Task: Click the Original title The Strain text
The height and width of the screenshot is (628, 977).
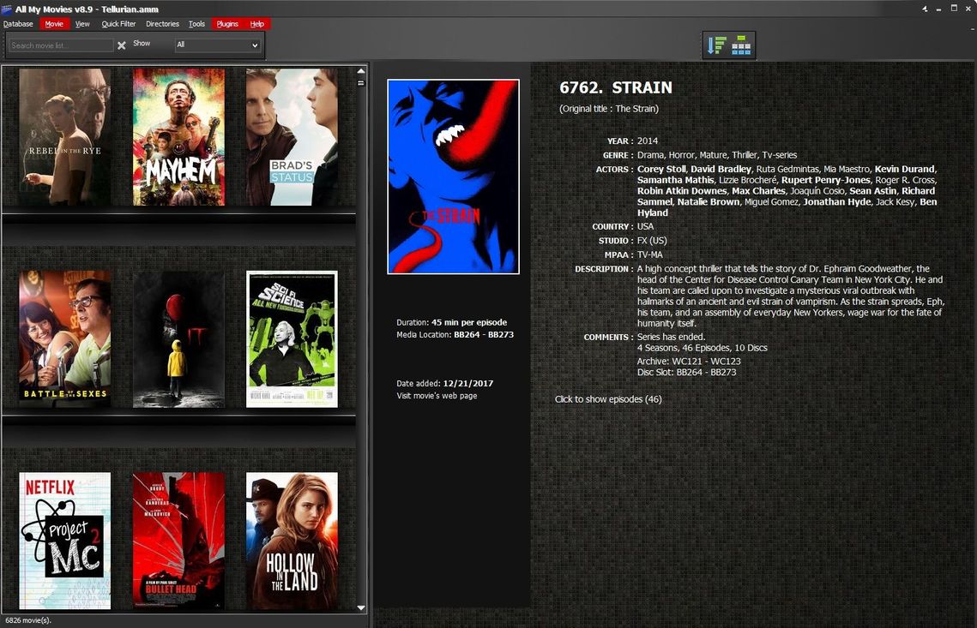Action: pyautogui.click(x=609, y=108)
